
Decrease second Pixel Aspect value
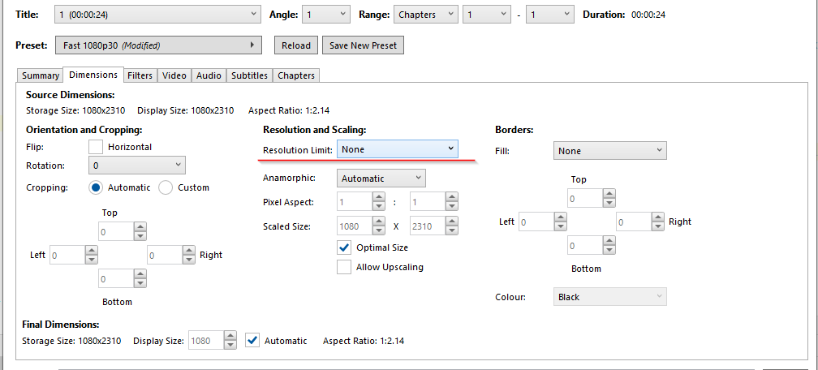[452, 206]
